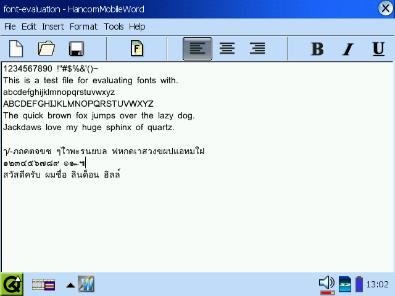Toggle bold formatting
The height and width of the screenshot is (296, 395).
tap(317, 49)
